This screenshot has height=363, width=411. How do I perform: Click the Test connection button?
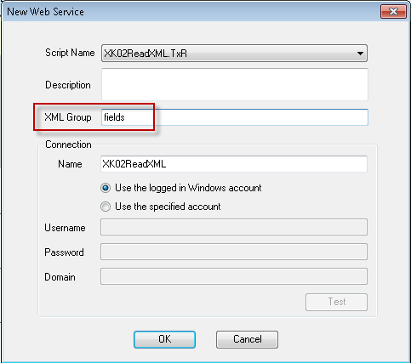336,302
